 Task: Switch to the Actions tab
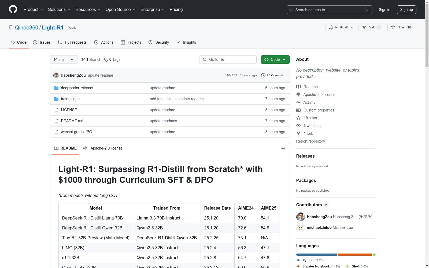point(104,42)
